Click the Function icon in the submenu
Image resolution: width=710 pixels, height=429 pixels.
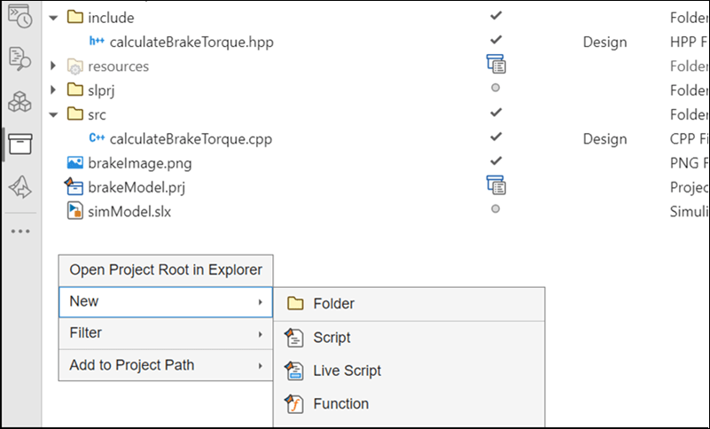pyautogui.click(x=294, y=404)
